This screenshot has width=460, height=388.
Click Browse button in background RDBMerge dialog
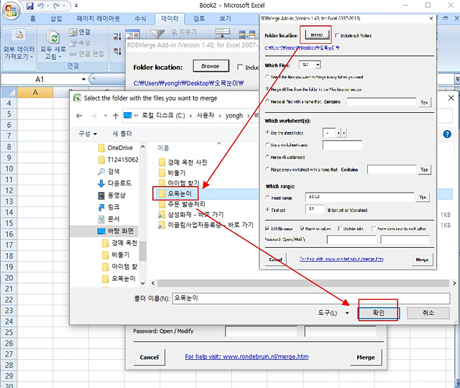(211, 66)
